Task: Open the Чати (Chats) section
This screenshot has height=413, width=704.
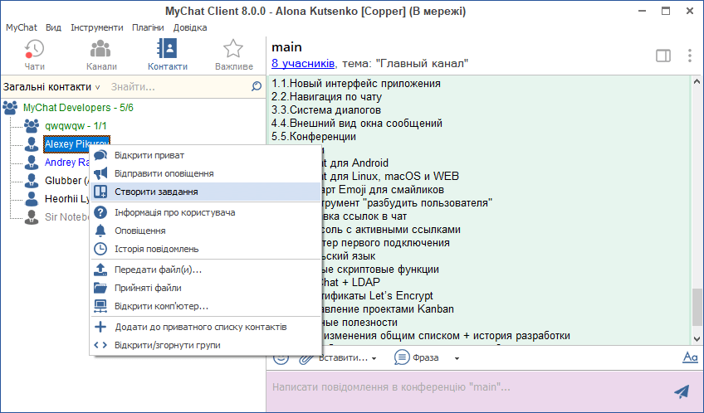Action: 35,55
